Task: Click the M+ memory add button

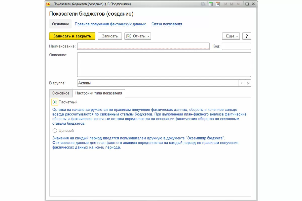Action: pyautogui.click(x=232, y=4)
